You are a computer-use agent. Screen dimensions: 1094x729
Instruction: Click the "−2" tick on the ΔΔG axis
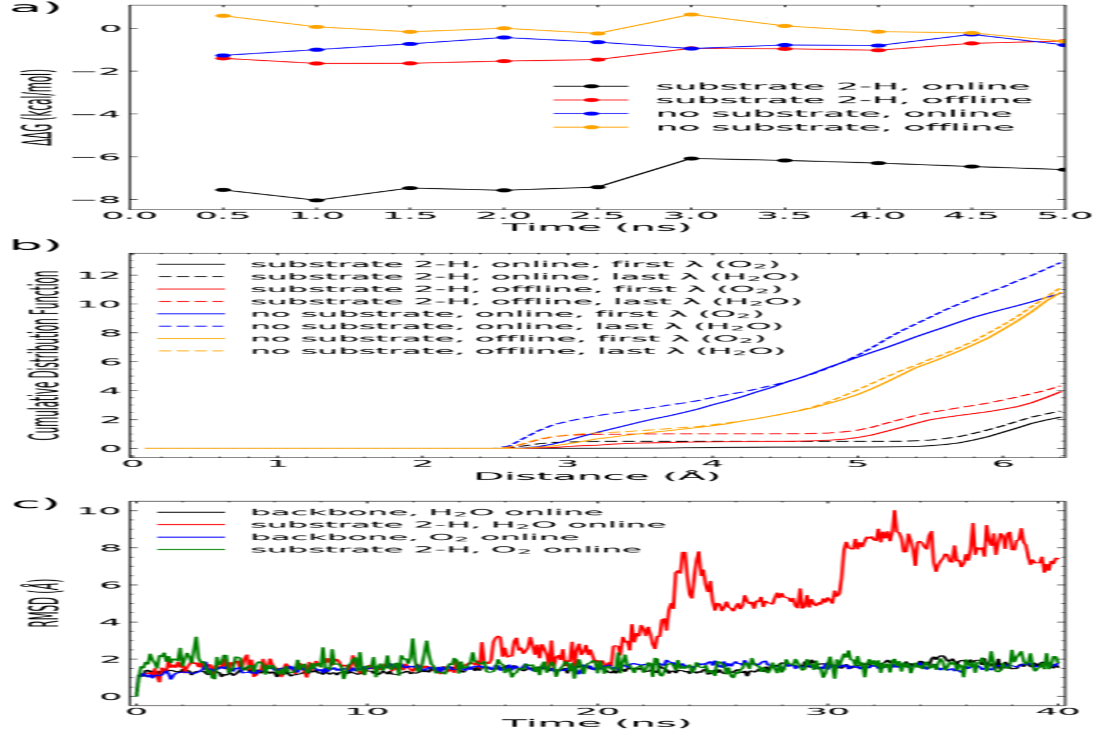click(97, 71)
